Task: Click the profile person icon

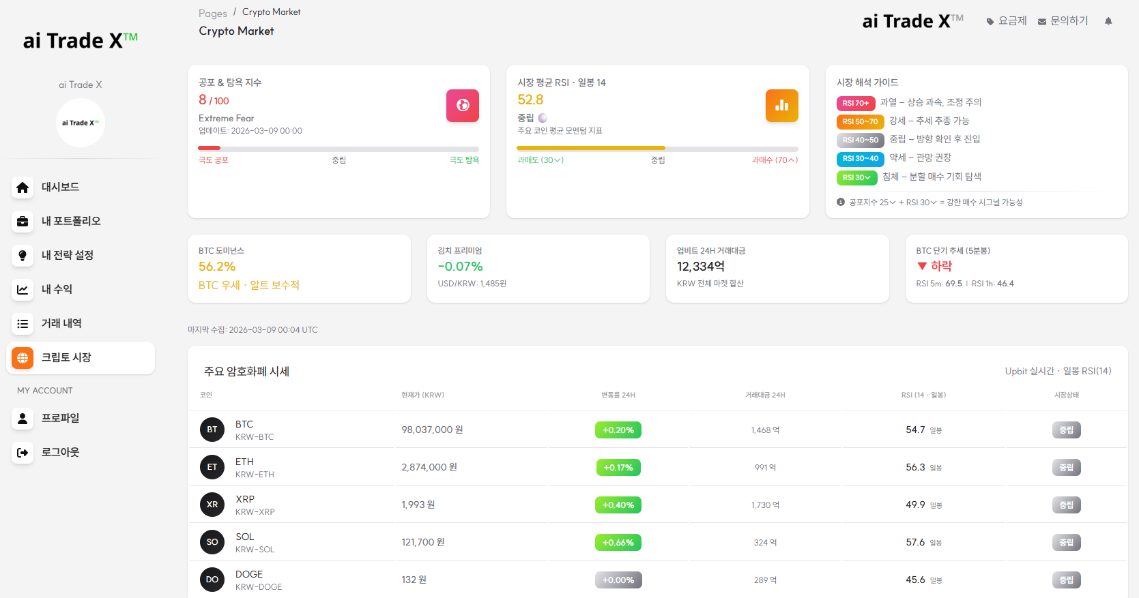Action: 23,419
